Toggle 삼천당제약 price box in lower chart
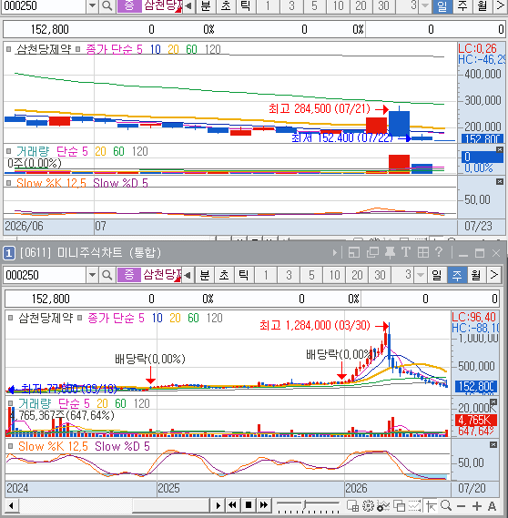This screenshot has height=518, width=508. pos(11,318)
